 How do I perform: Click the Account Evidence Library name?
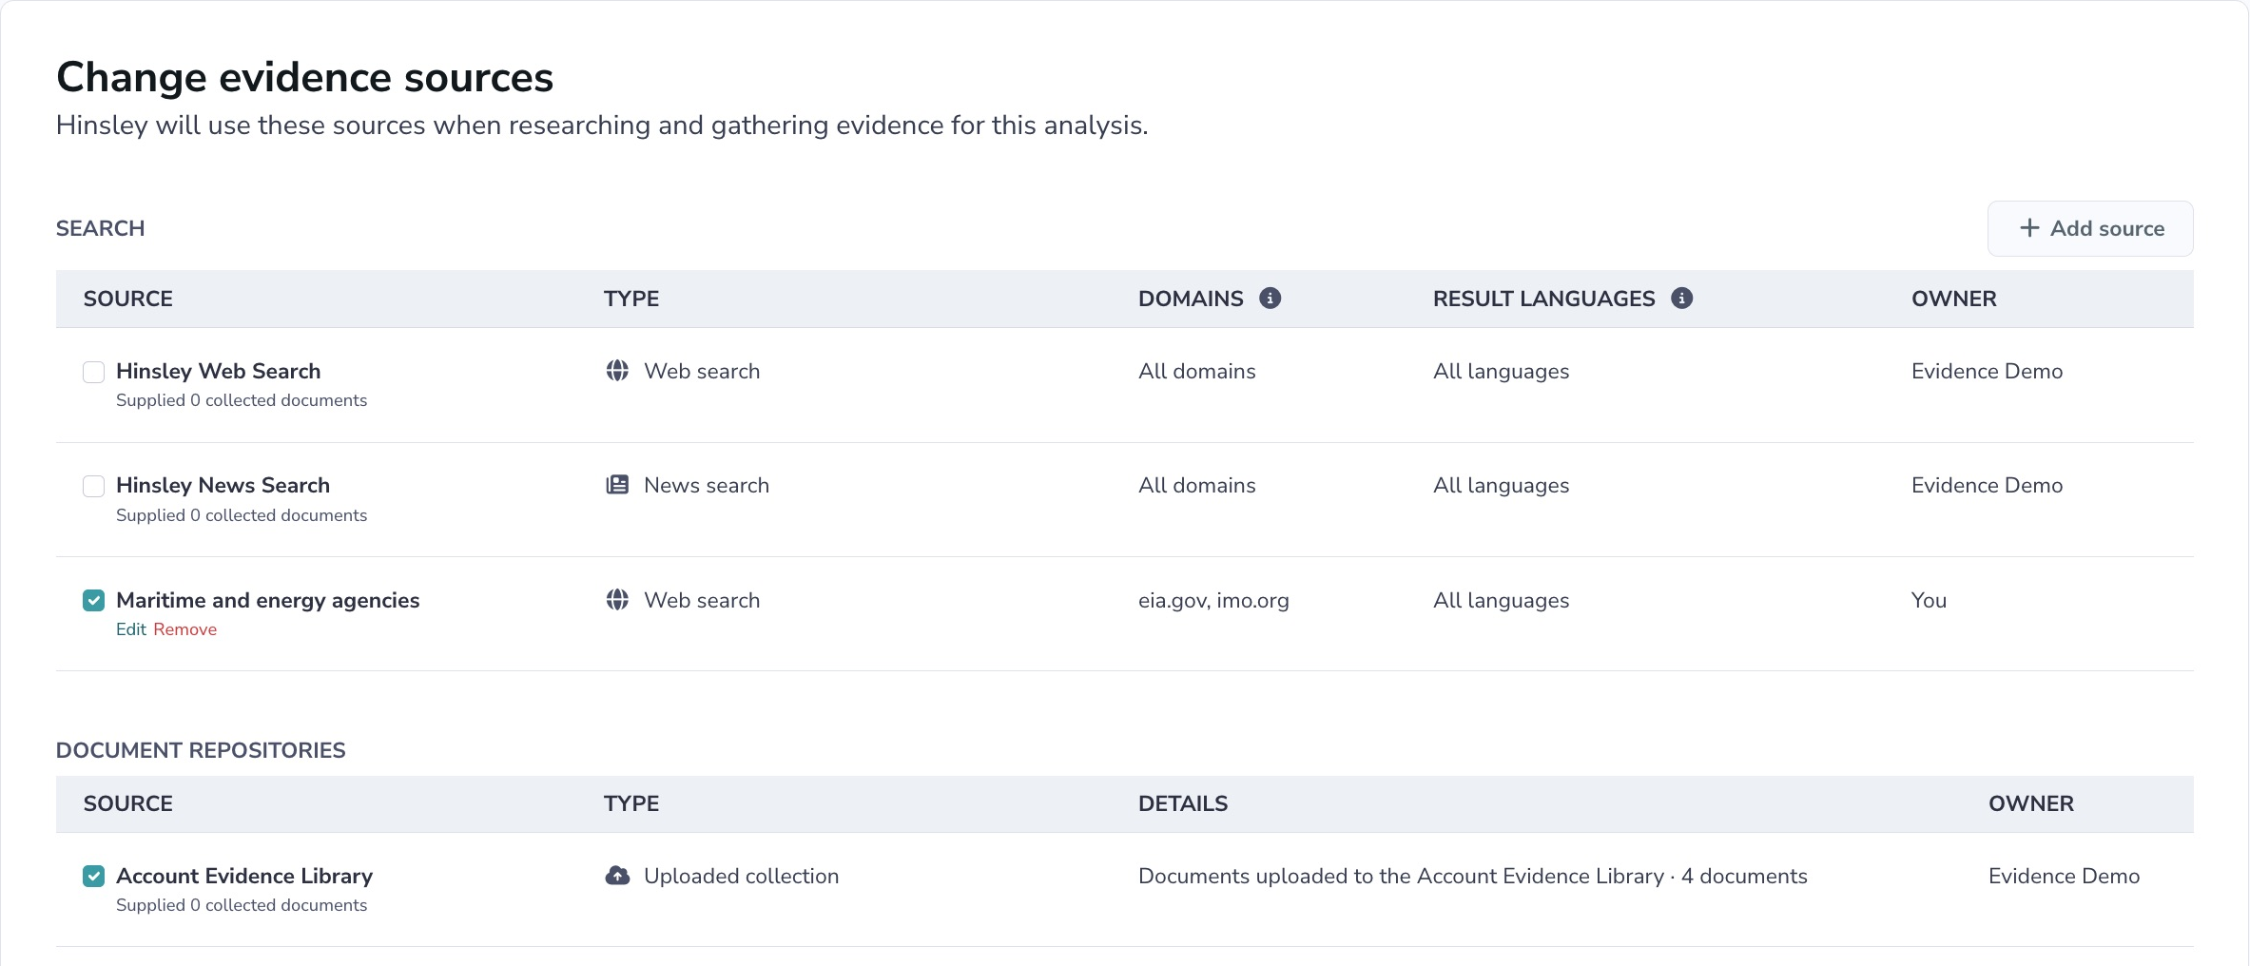(x=244, y=876)
